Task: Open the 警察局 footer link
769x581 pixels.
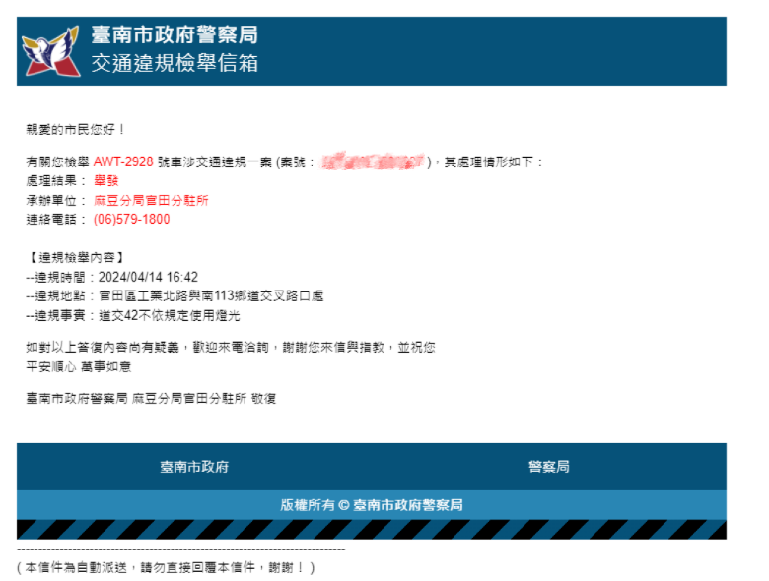Action: click(549, 467)
